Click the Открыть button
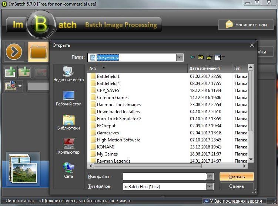 pyautogui.click(x=237, y=177)
